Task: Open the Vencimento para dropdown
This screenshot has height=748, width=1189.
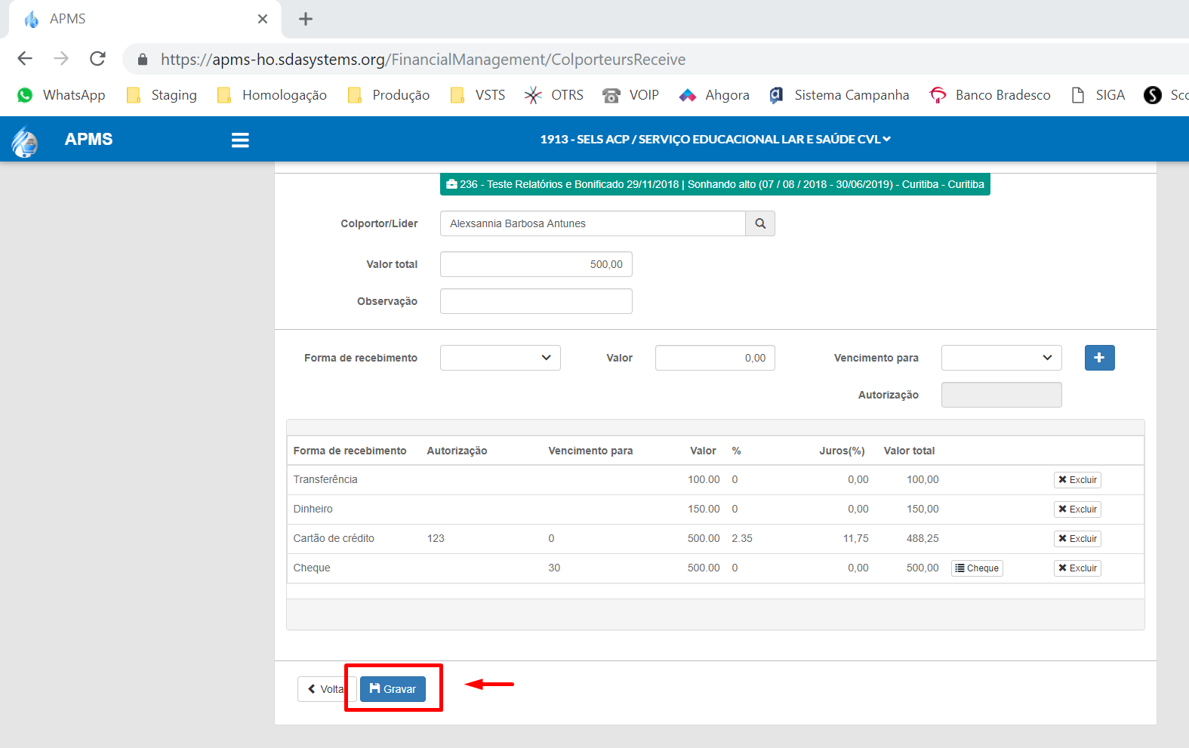Action: [x=1001, y=358]
